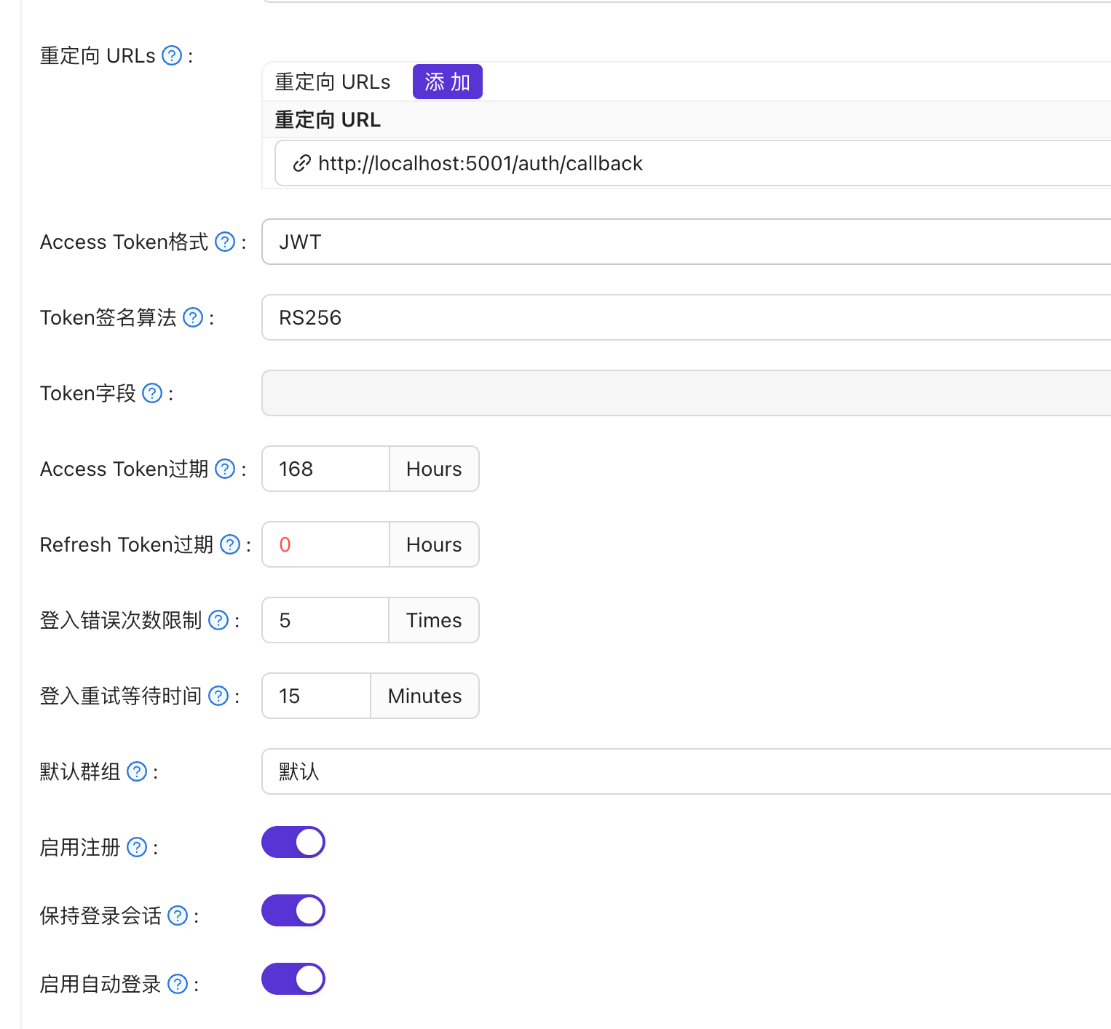Open help icon beside 重定向 URLs label
The width and height of the screenshot is (1111, 1029).
[172, 55]
